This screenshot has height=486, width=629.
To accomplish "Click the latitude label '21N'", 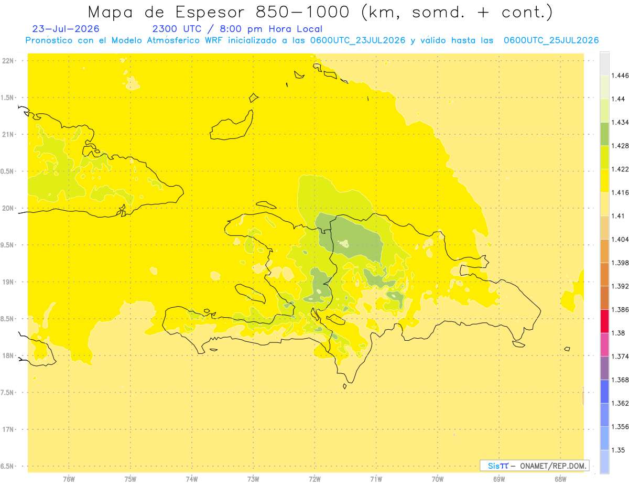I will click(x=8, y=134).
